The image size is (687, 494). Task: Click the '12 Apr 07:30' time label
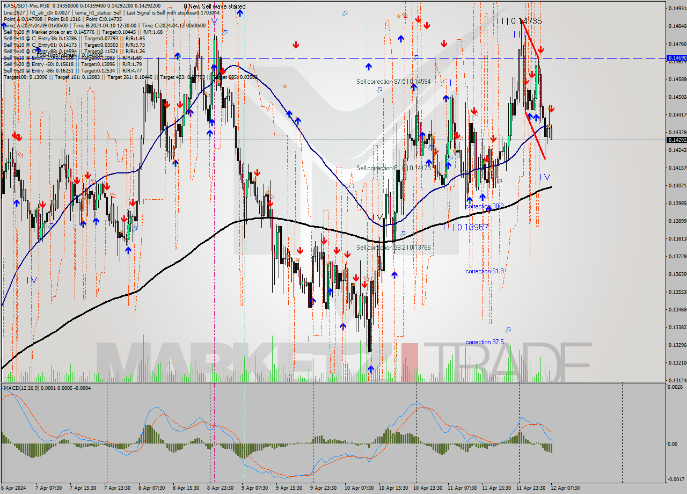pyautogui.click(x=565, y=488)
